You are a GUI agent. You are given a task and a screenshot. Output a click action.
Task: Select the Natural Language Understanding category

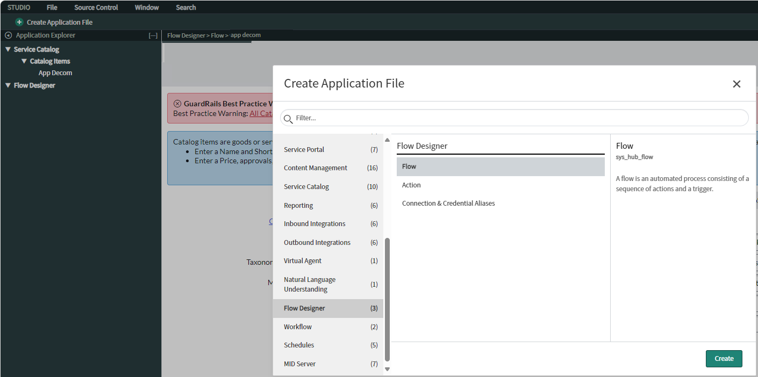328,285
